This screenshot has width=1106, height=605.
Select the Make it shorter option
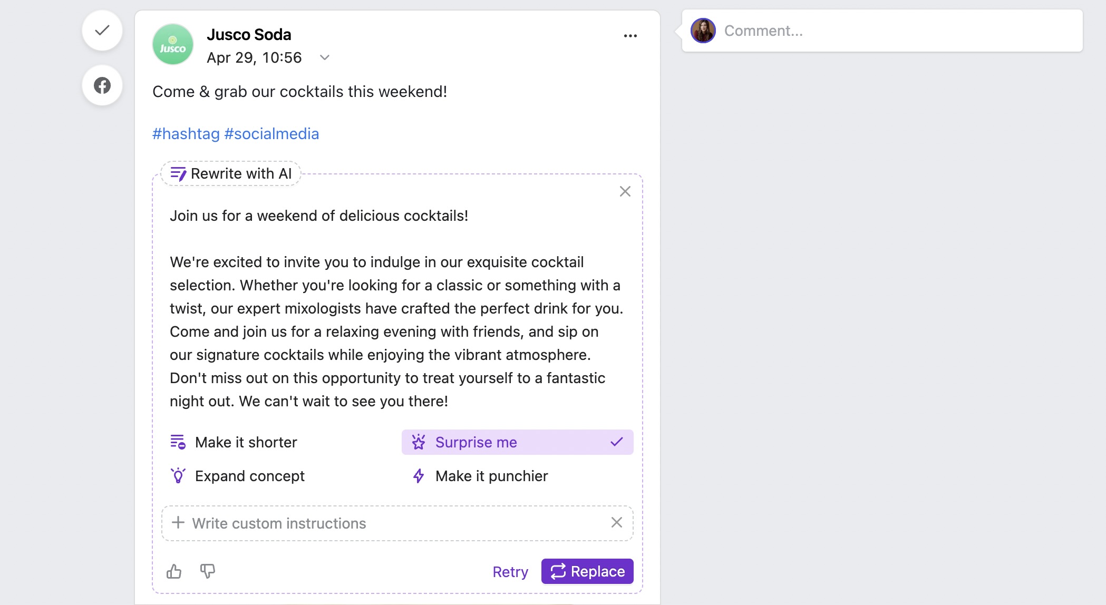[246, 442]
